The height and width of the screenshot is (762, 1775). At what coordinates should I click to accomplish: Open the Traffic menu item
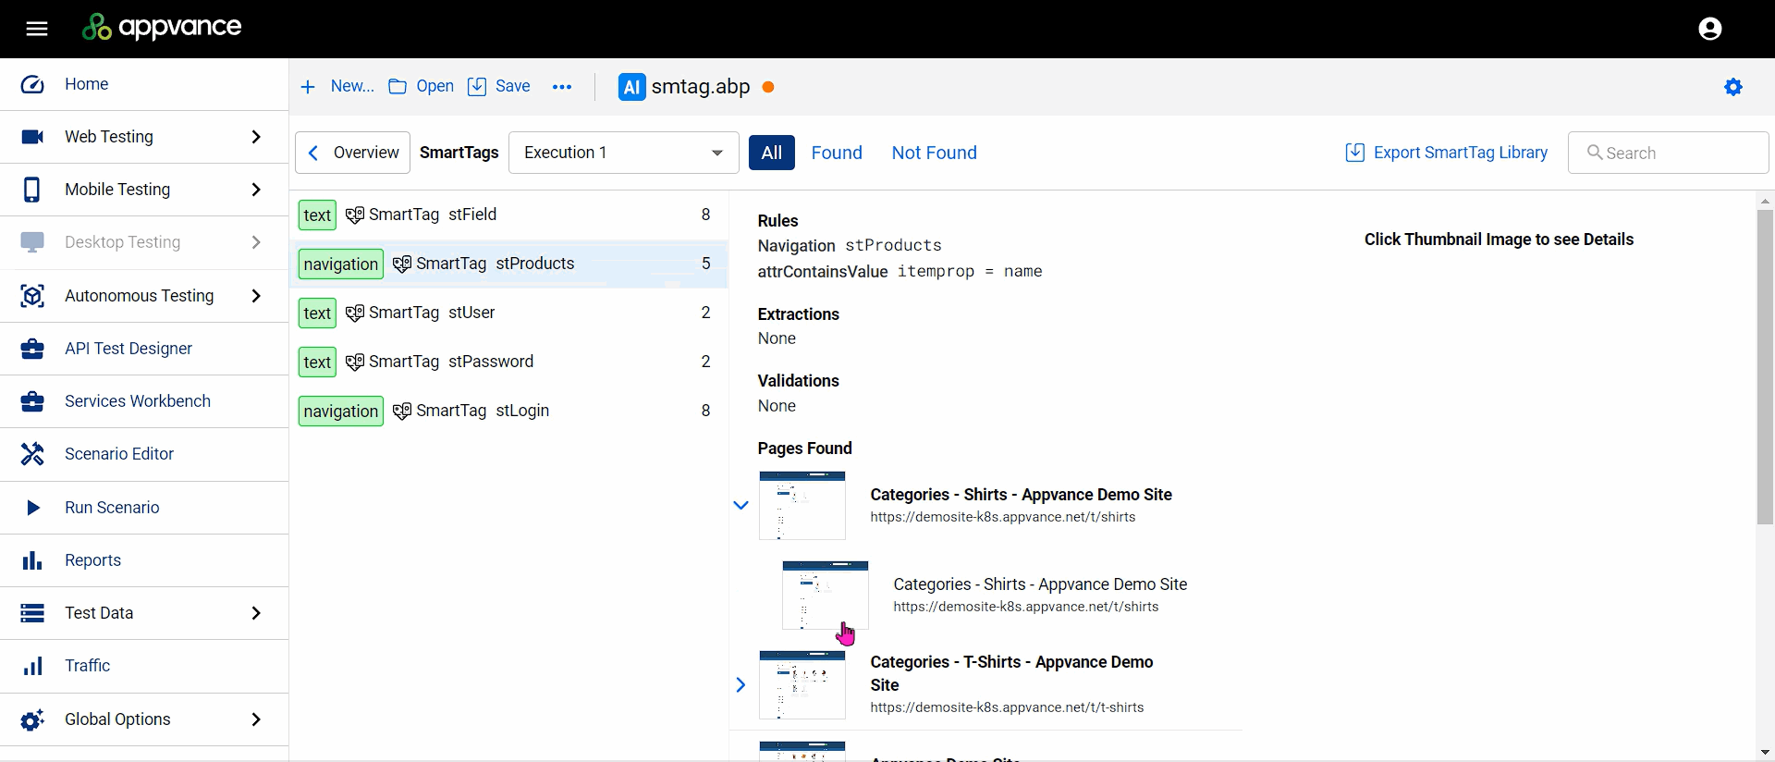tap(144, 666)
